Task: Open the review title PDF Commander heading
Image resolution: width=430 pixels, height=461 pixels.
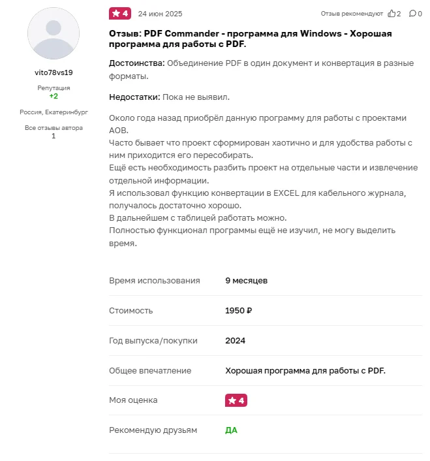Action: point(251,39)
